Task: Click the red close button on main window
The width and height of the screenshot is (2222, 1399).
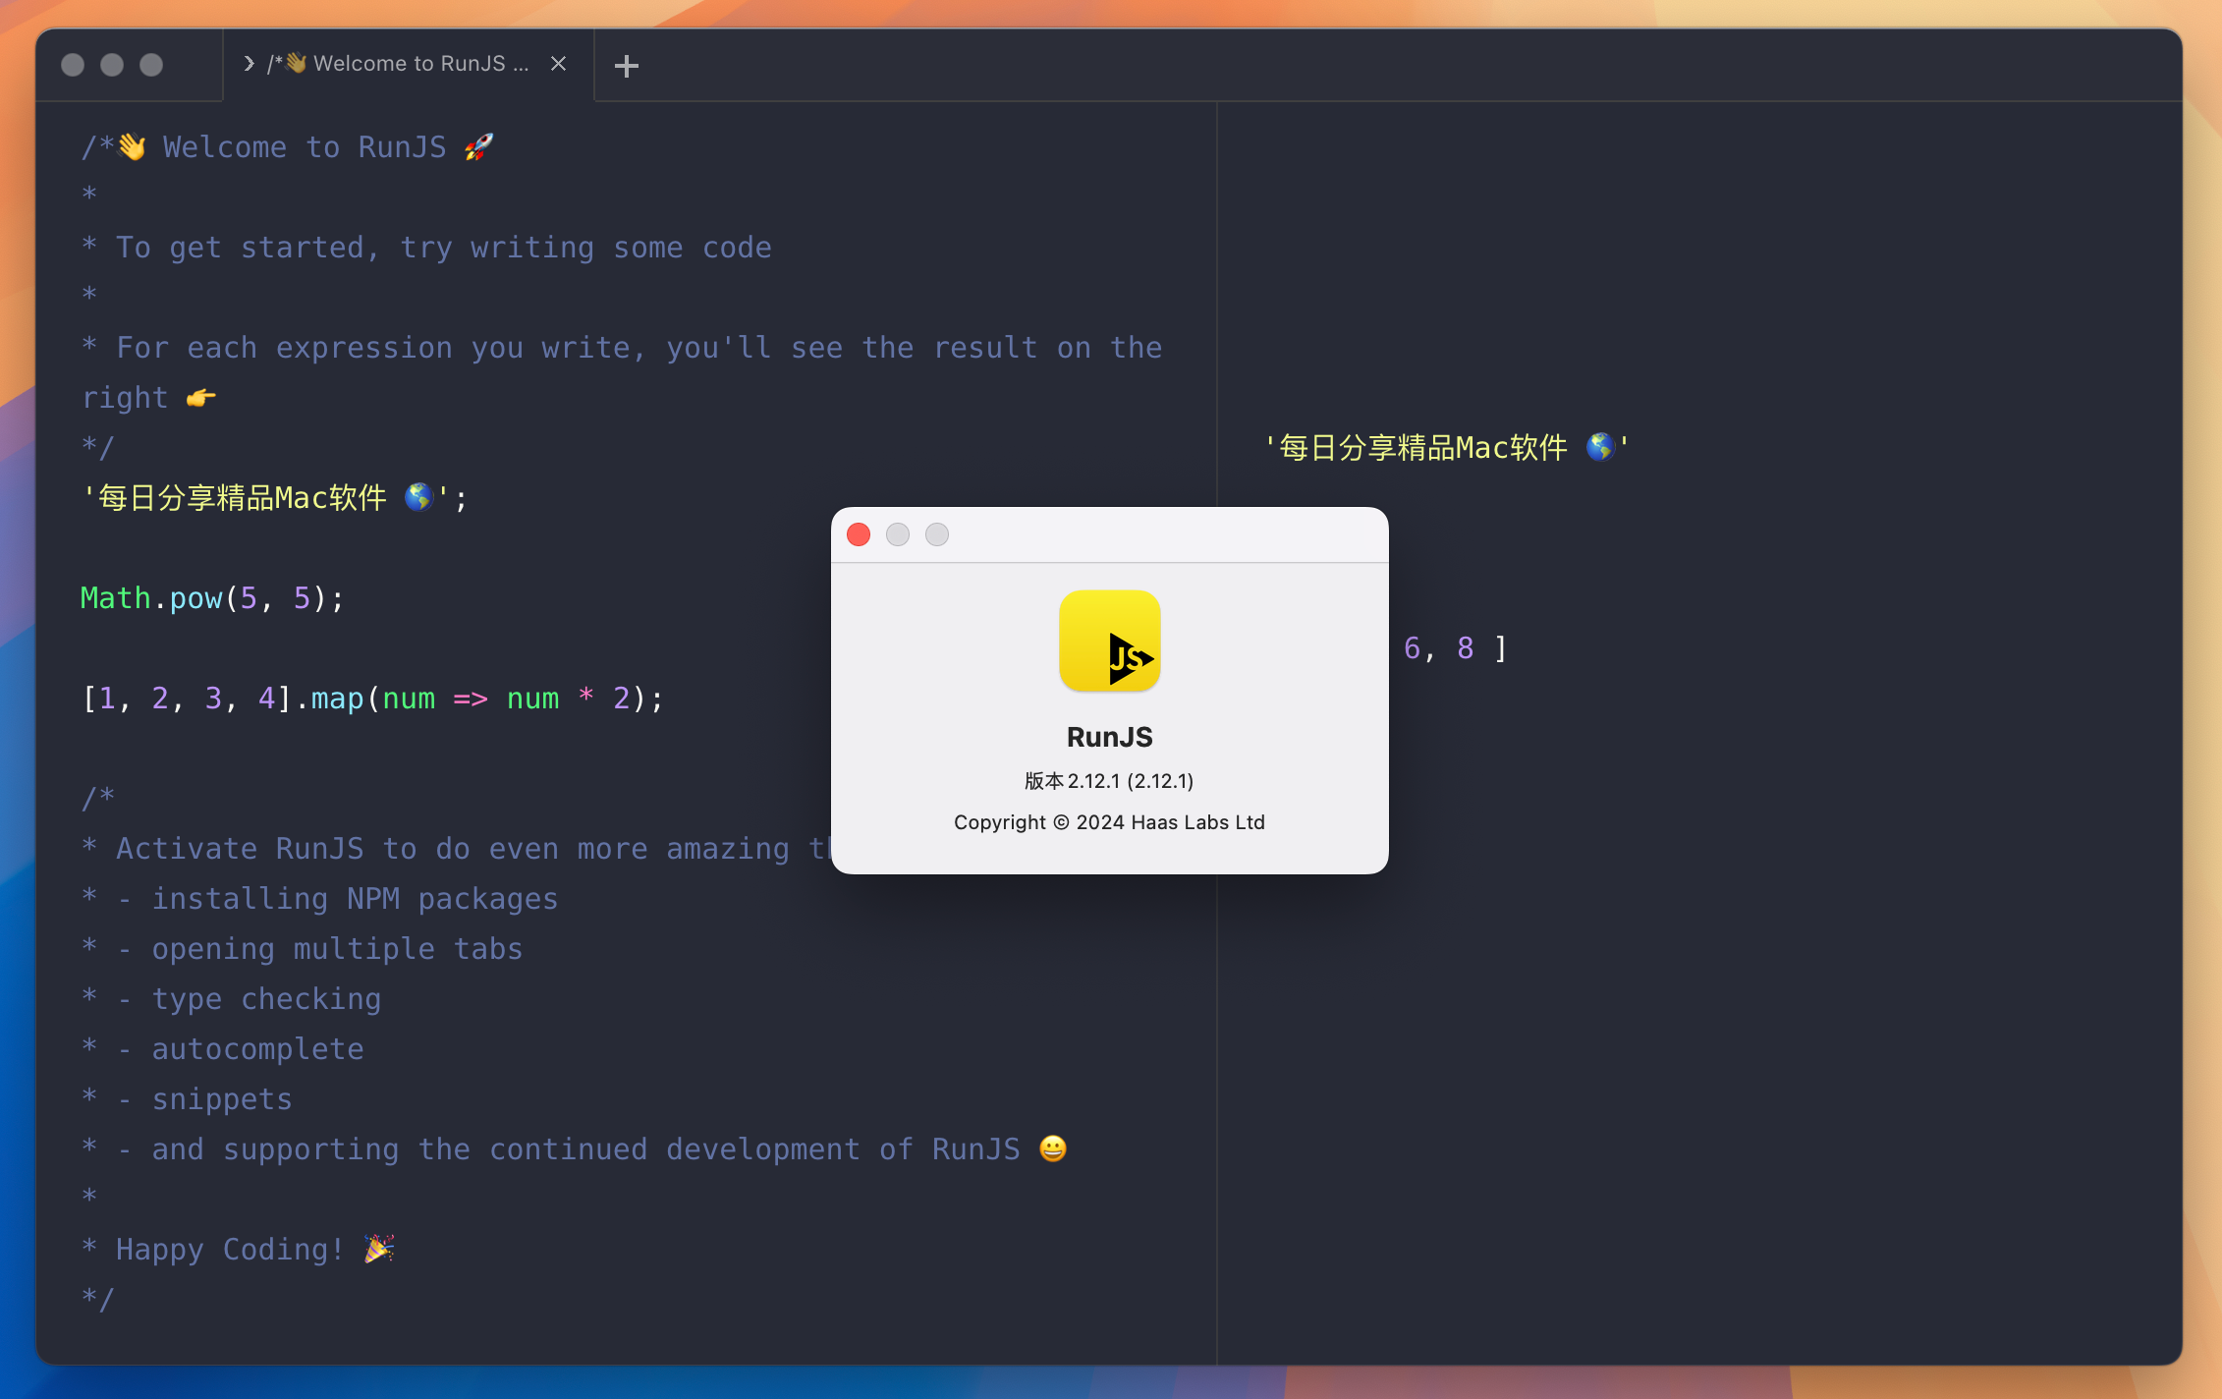Action: pyautogui.click(x=71, y=65)
